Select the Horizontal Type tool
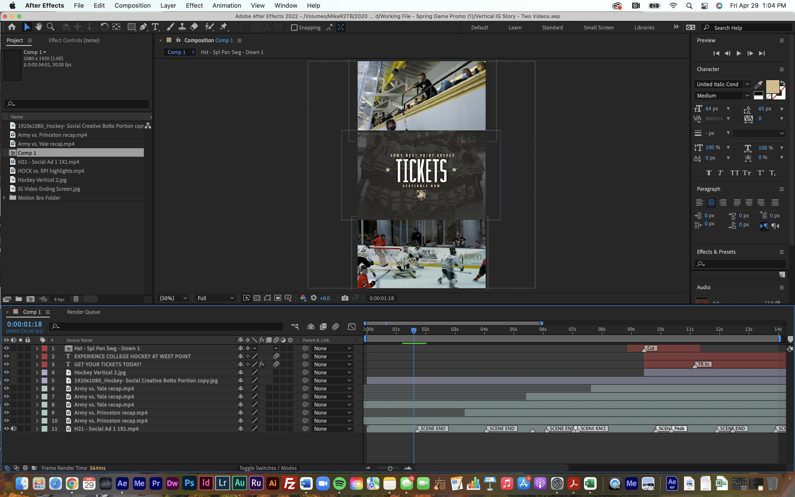 (156, 27)
